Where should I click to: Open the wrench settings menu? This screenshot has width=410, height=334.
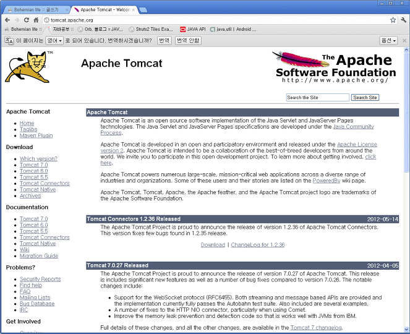pos(403,20)
